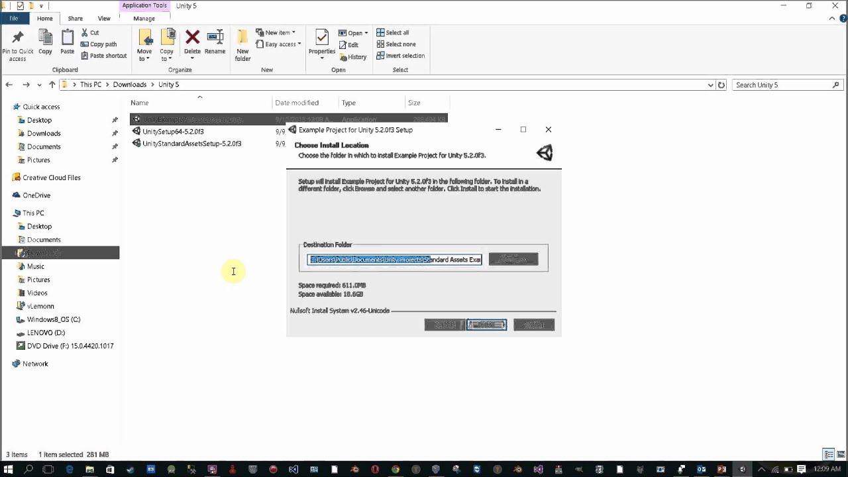Click Select none in ribbon
Screen dimensions: 848x477
point(396,44)
